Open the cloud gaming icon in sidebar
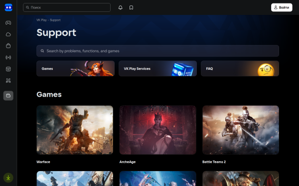Screen dimensions: 299x186 coord(8,34)
